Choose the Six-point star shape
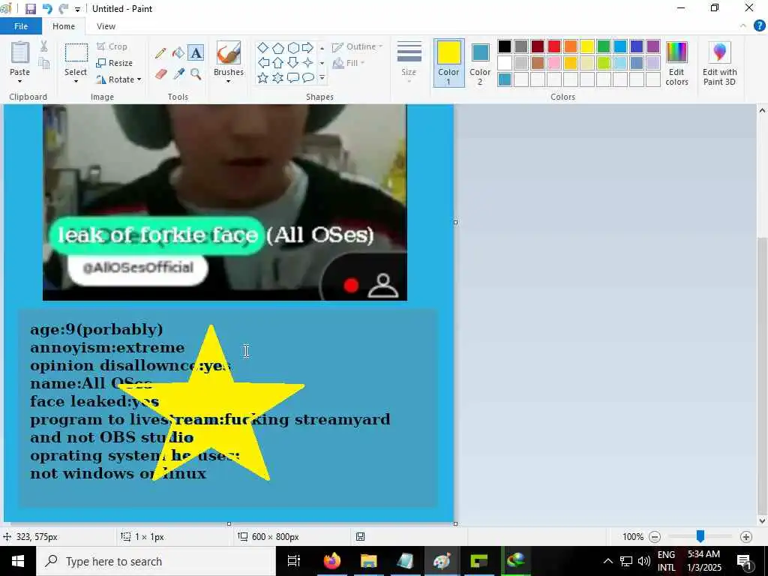The height and width of the screenshot is (576, 768). pos(277,78)
